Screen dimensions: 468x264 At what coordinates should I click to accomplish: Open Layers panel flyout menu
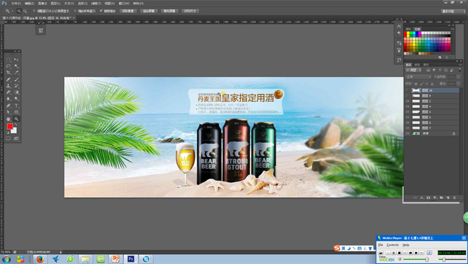click(460, 64)
